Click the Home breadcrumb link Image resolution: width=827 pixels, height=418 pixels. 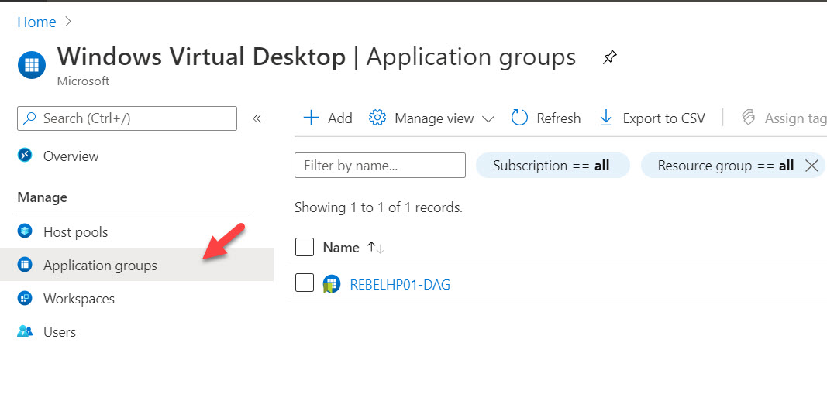[x=36, y=22]
